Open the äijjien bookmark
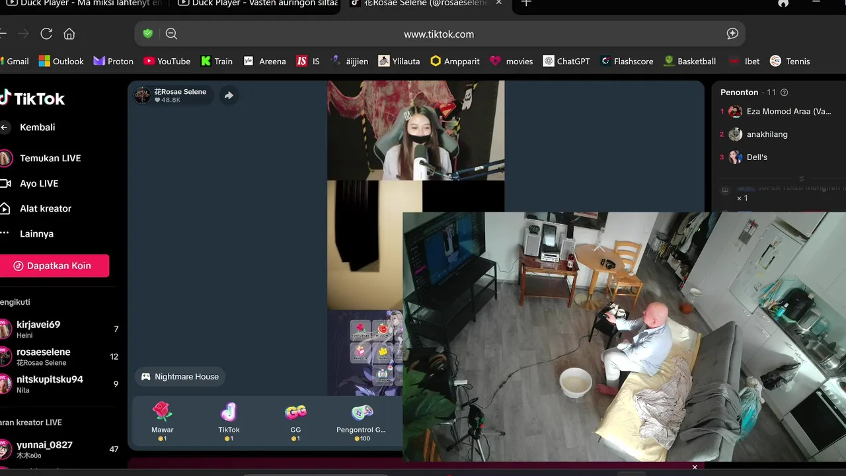Viewport: 846px width, 476px height. pyautogui.click(x=349, y=61)
